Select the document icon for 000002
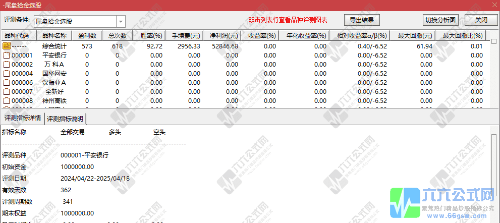Screen dimensions: 500x223 7,65
